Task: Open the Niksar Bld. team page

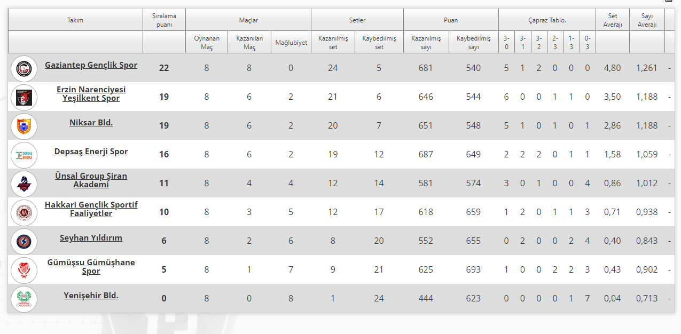Action: (x=91, y=123)
